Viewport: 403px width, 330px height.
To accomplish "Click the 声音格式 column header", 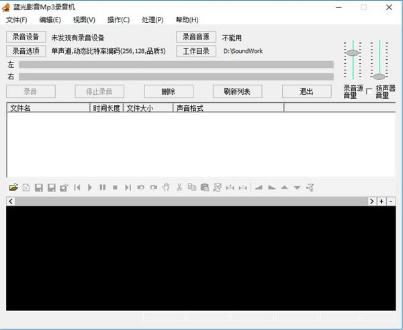I will pyautogui.click(x=228, y=108).
